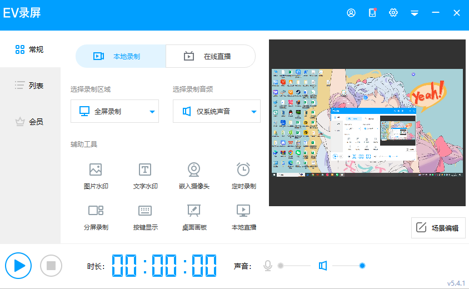Switch to the 列表 list tab
This screenshot has width=469, height=289.
(x=30, y=86)
